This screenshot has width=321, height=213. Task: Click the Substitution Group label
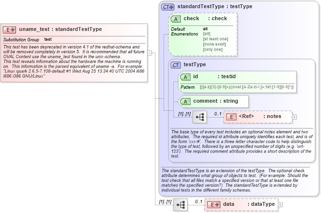click(x=21, y=40)
